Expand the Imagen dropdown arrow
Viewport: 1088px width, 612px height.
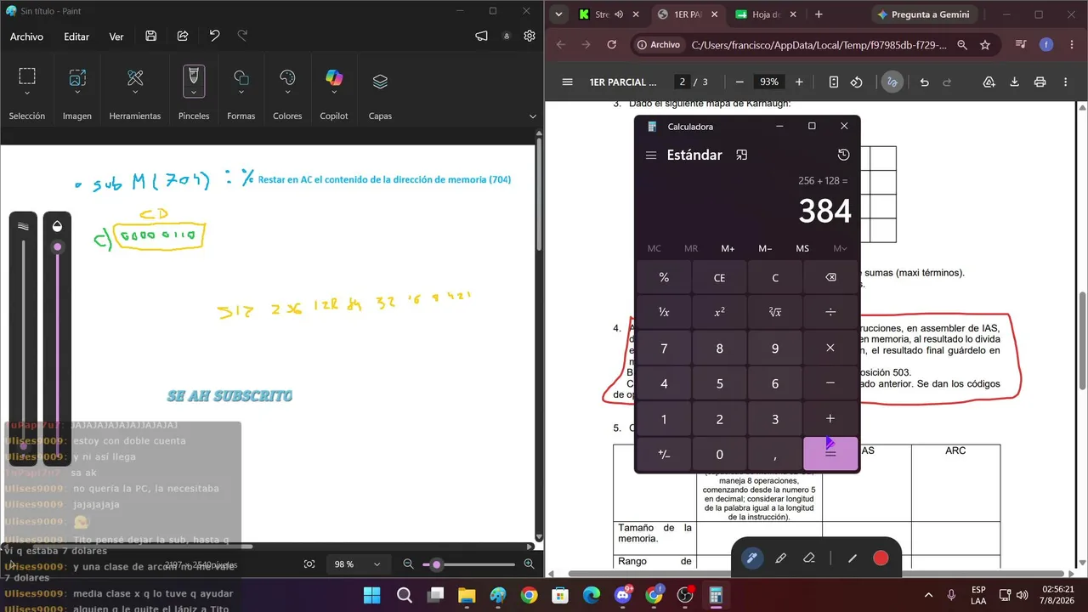coord(77,93)
